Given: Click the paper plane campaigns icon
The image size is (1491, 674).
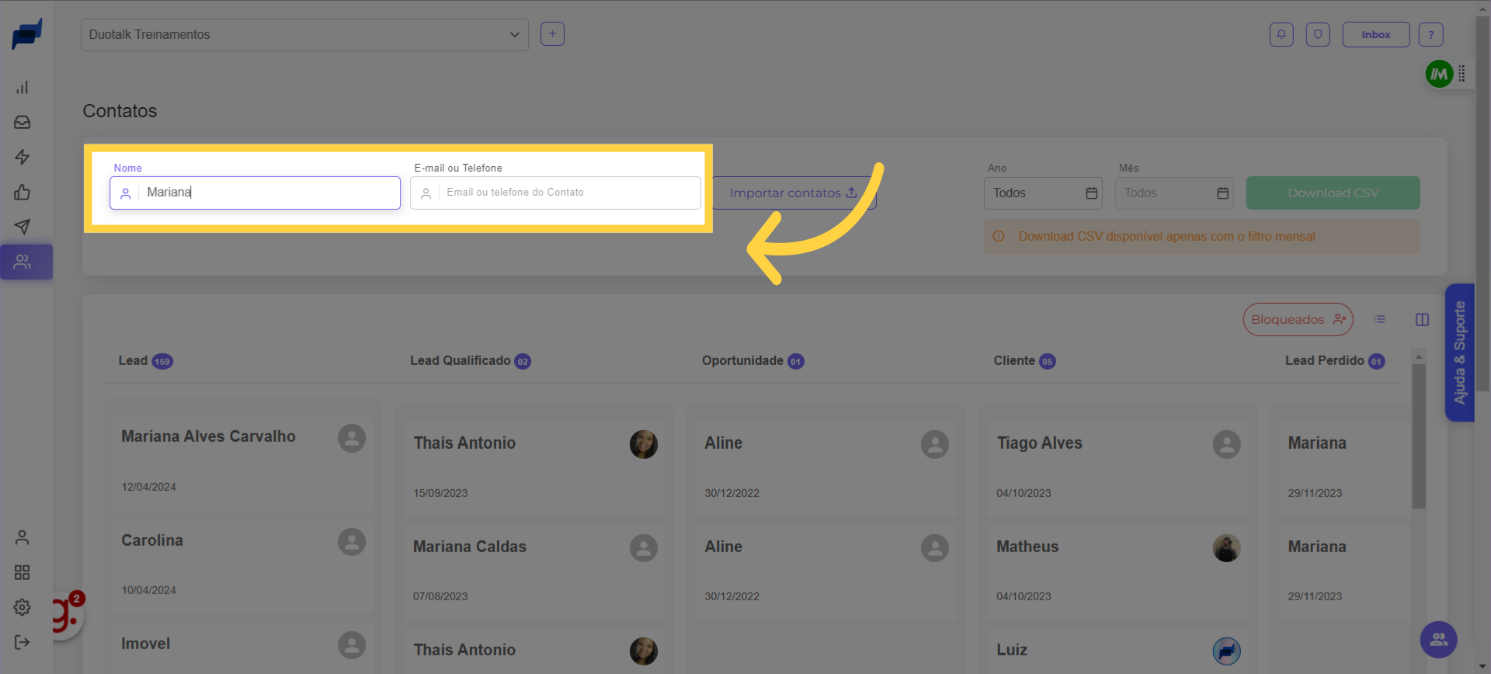Looking at the screenshot, I should 22,227.
